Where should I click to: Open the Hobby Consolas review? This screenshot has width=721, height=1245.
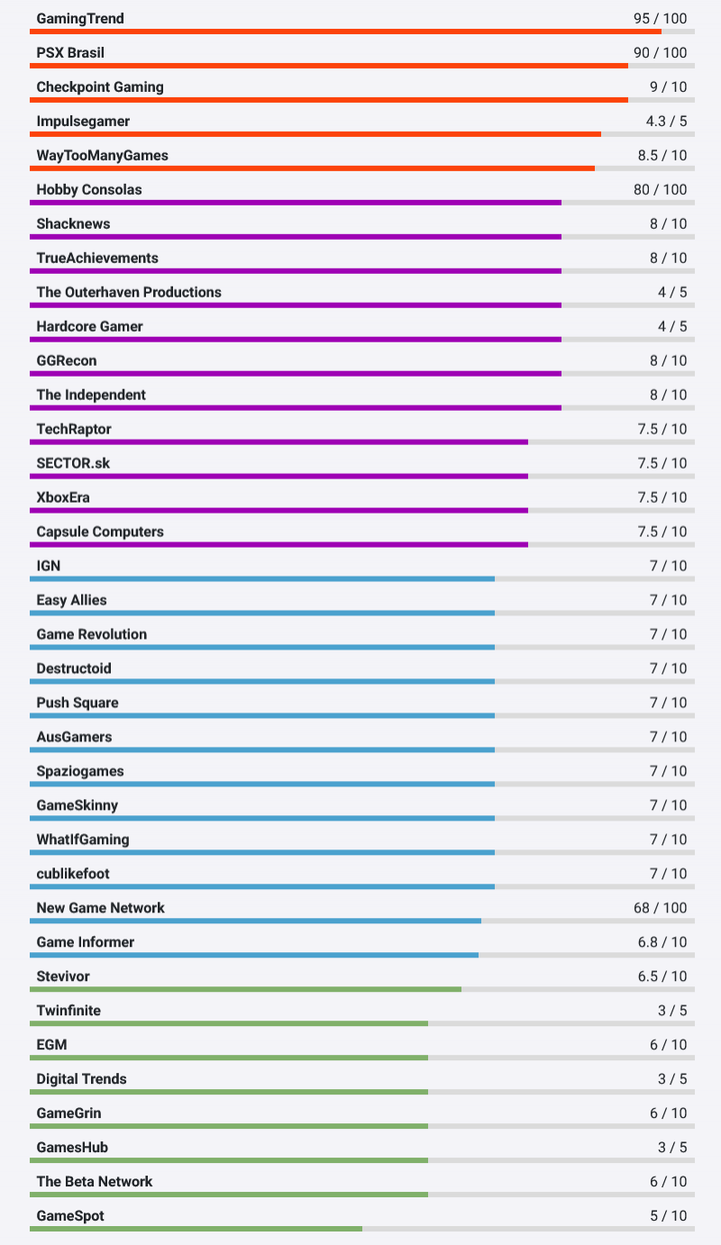click(89, 190)
